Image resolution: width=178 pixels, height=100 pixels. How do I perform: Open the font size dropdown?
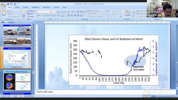(55, 12)
